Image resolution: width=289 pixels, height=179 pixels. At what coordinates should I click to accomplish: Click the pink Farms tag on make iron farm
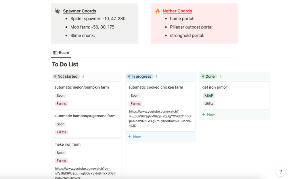(x=61, y=161)
